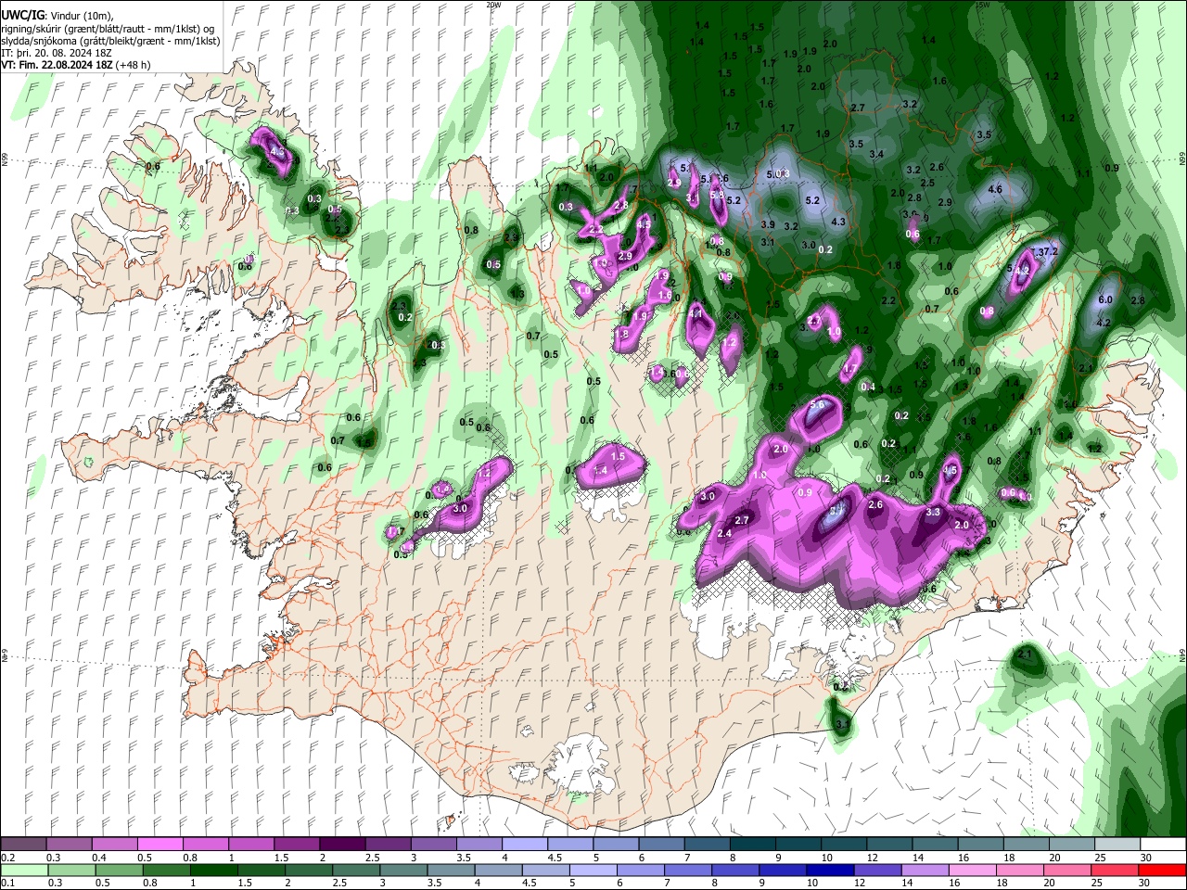Image resolution: width=1187 pixels, height=890 pixels.
Task: Click the '4.6' precipitation value on map
Action: [996, 189]
